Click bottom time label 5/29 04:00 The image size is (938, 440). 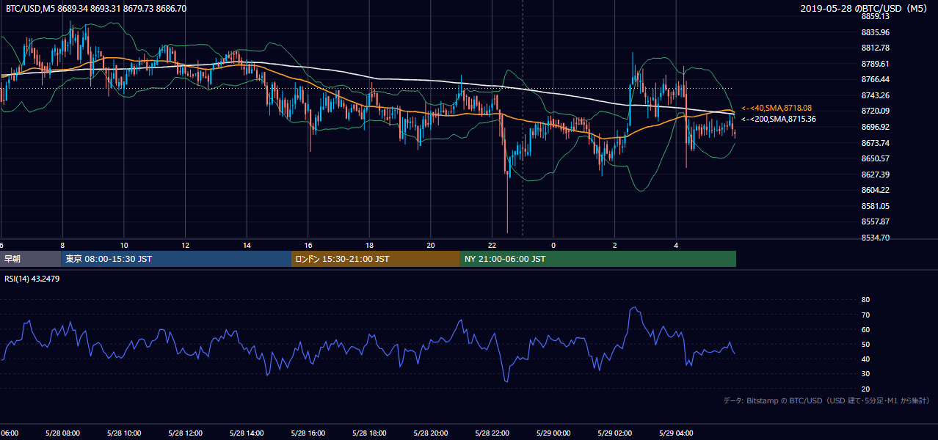(676, 433)
